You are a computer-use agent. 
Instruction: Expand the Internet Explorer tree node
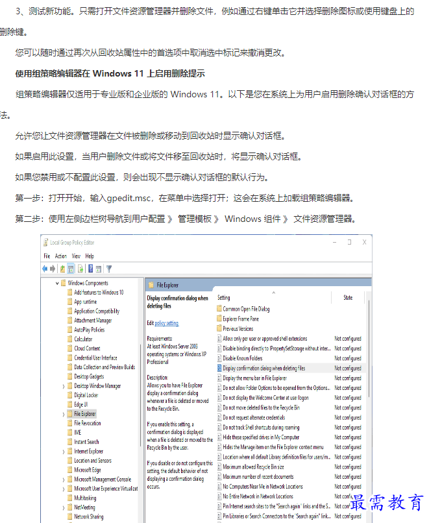[64, 452]
